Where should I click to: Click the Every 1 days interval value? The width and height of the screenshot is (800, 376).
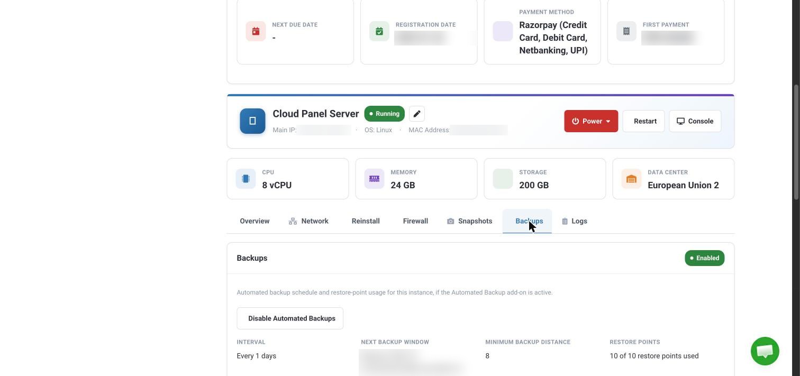pos(257,356)
